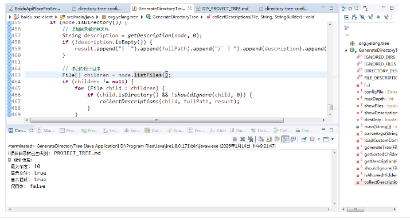This screenshot has width=410, height=220.
Task: Click the PROJECT_TREE.md text in console
Action: [x=77, y=153]
